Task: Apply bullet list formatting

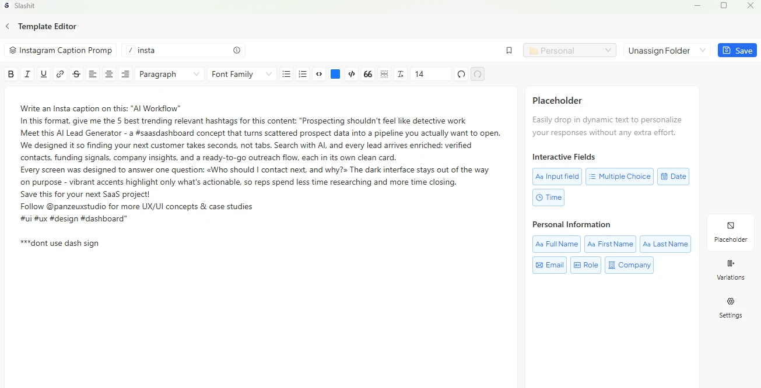Action: [286, 74]
